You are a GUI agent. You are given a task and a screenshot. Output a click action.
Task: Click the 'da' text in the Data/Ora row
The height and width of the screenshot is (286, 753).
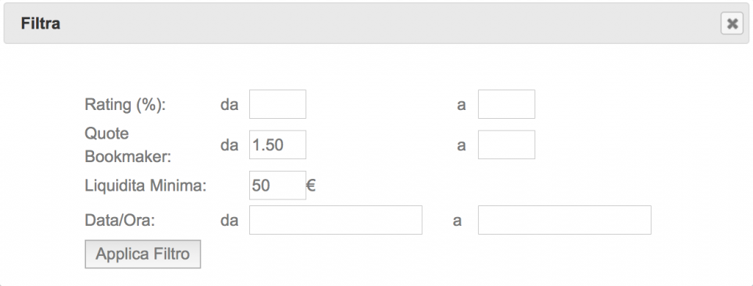(x=229, y=221)
